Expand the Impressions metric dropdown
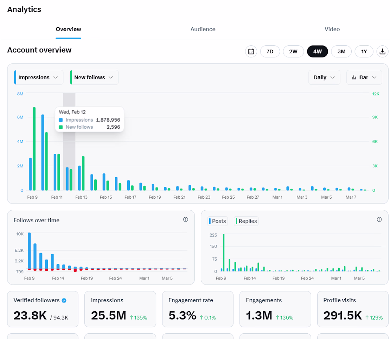This screenshot has width=390, height=339. pos(39,77)
